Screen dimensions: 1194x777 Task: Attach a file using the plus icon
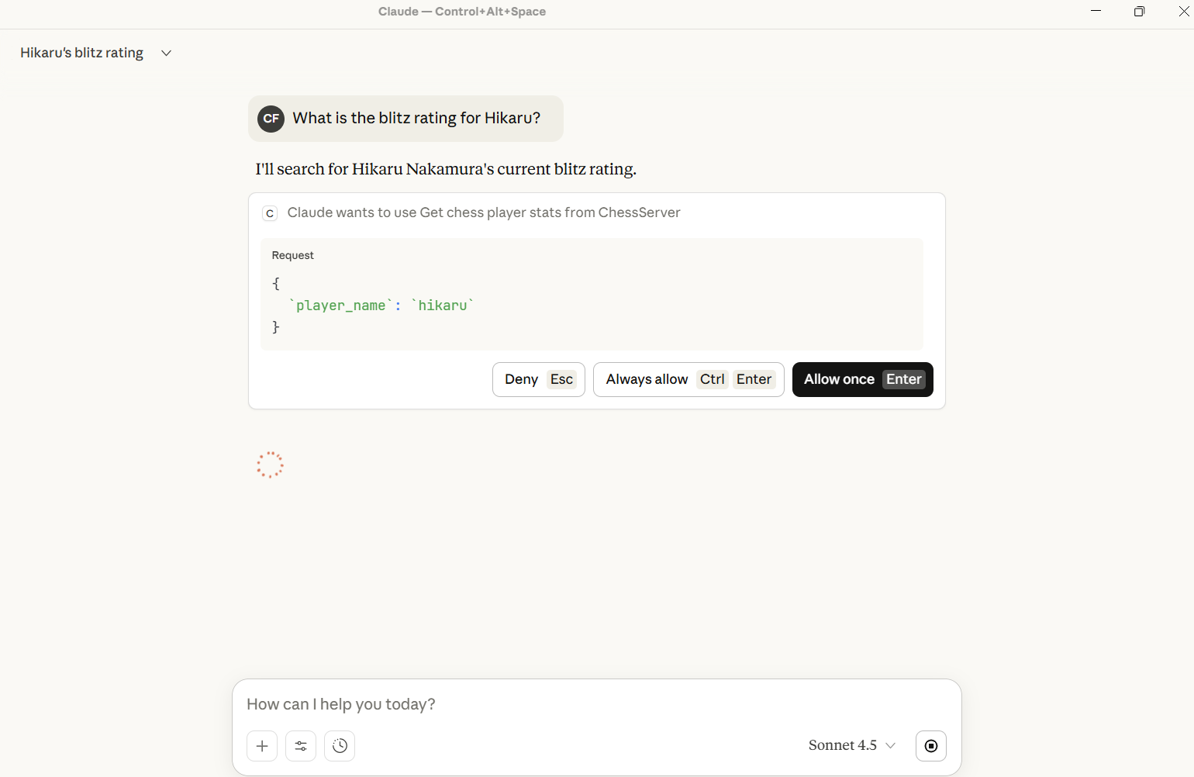[261, 745]
